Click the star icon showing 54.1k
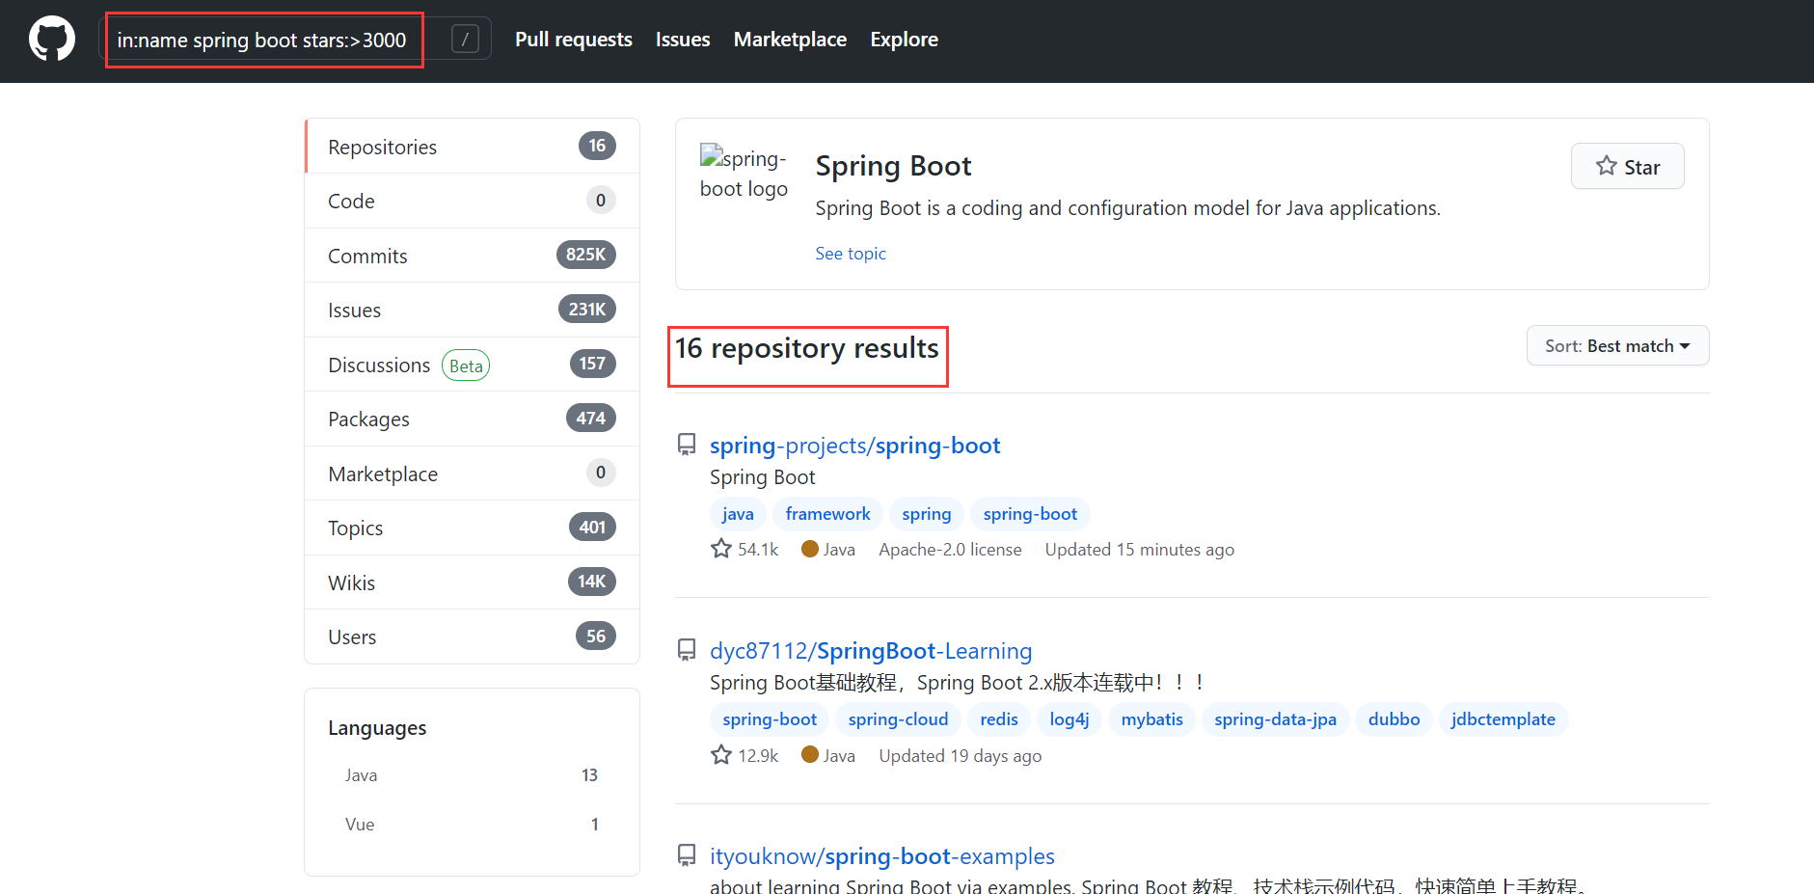Viewport: 1814px width, 894px height. pos(721,549)
